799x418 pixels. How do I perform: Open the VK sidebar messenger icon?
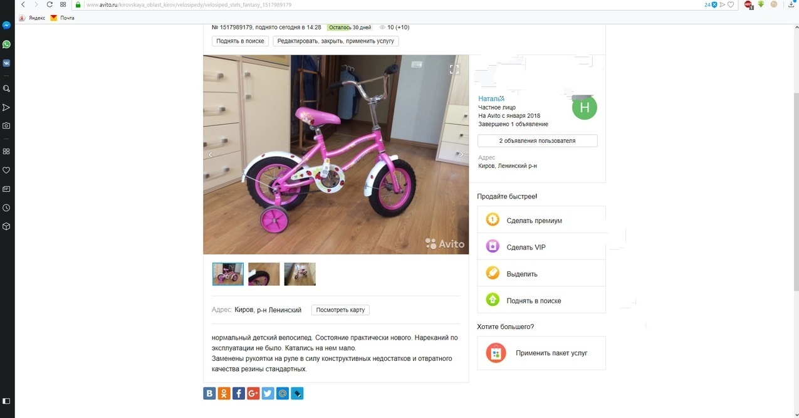pyautogui.click(x=6, y=63)
